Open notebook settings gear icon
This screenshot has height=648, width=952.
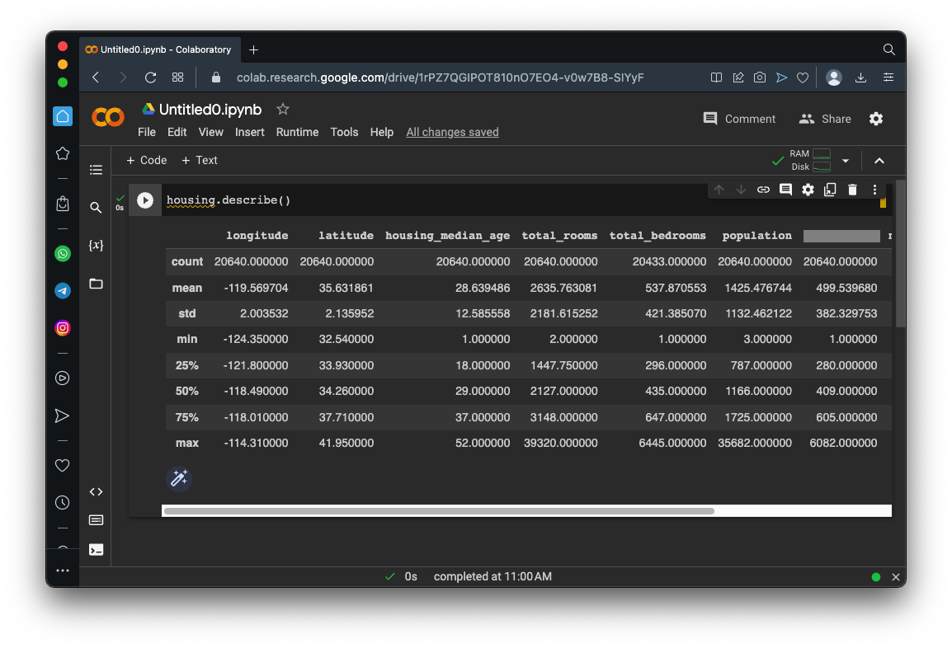click(x=876, y=119)
